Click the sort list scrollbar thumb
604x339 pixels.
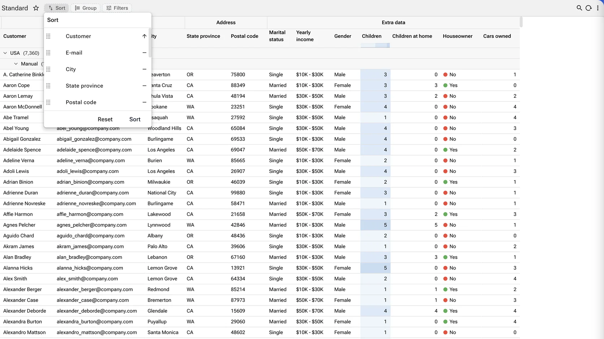click(150, 42)
